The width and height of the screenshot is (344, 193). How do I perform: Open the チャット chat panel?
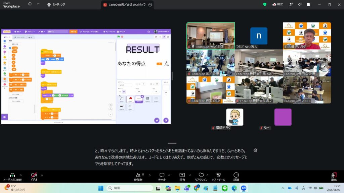click(162, 177)
